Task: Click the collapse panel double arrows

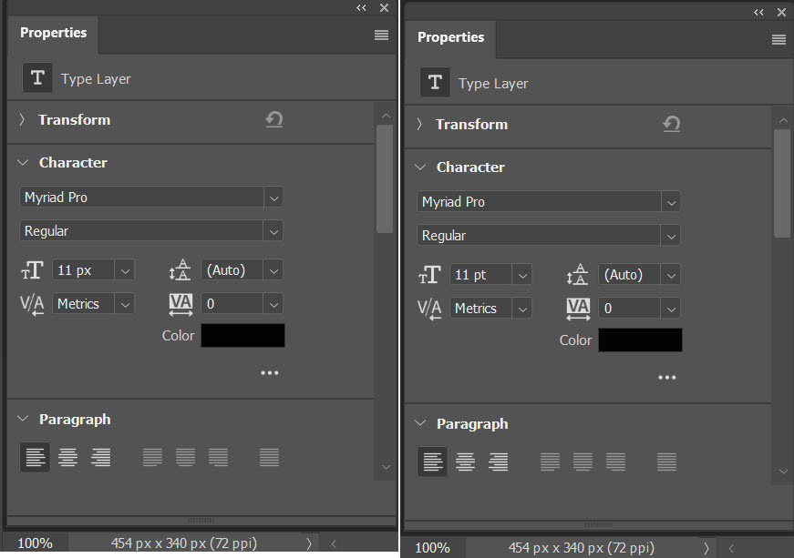Action: click(361, 7)
